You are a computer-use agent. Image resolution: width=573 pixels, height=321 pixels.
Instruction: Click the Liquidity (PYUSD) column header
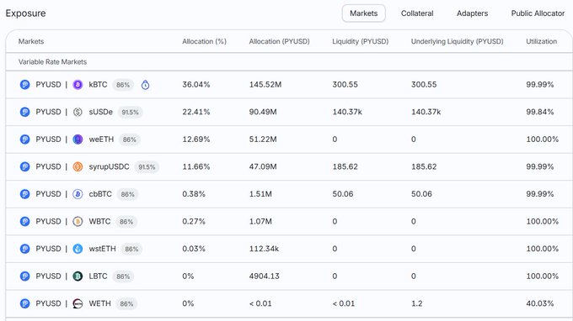361,41
